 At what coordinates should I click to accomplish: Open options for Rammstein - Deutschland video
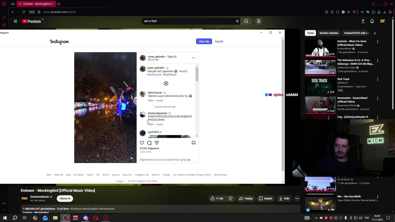tap(377, 98)
